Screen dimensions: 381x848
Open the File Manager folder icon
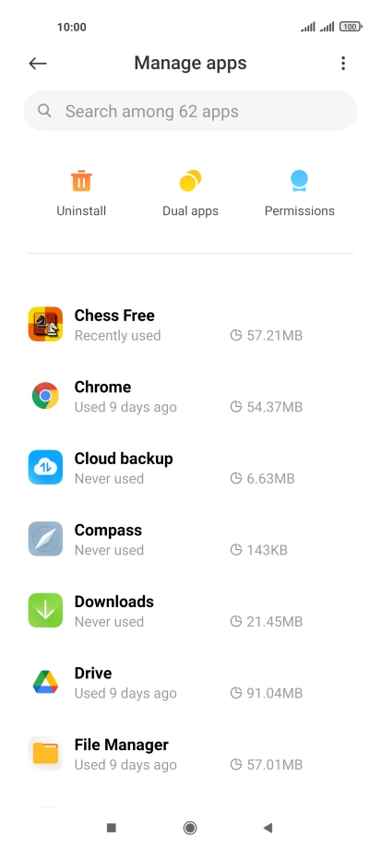pyautogui.click(x=45, y=753)
